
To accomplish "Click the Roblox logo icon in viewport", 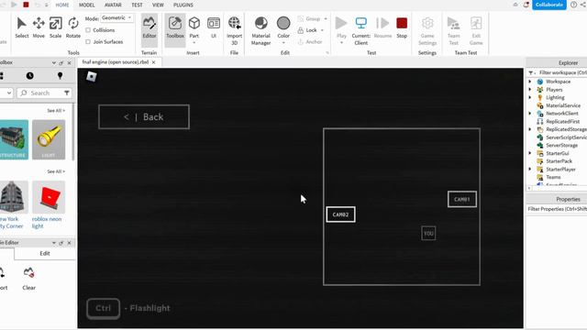I will point(92,76).
